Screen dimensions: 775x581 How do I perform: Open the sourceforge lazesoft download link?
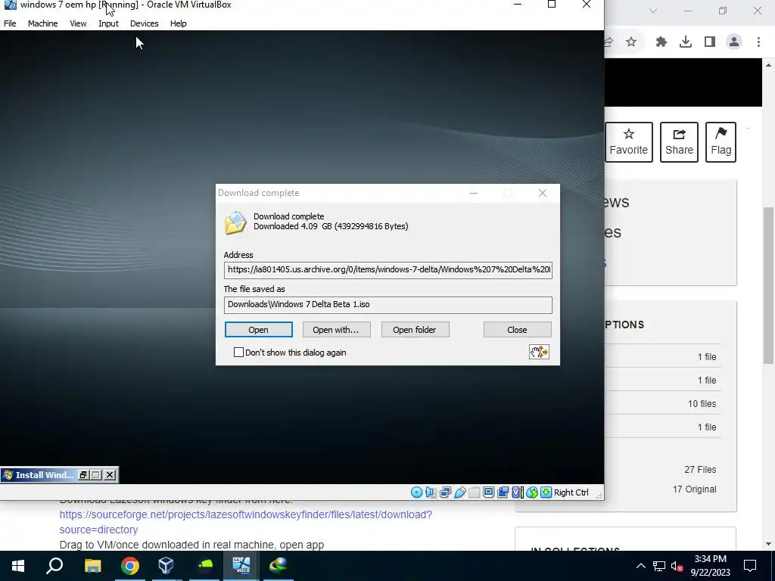click(246, 522)
